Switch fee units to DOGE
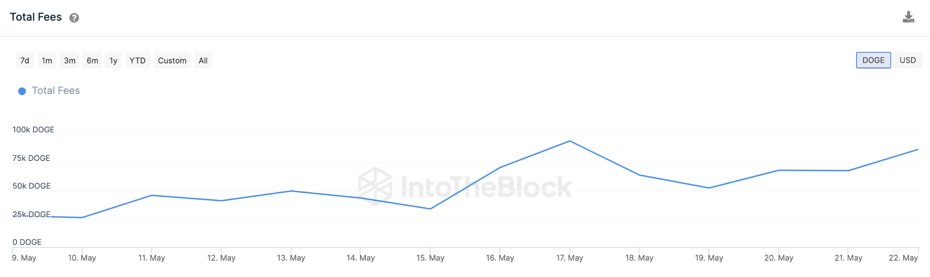This screenshot has height=277, width=930. 873,60
